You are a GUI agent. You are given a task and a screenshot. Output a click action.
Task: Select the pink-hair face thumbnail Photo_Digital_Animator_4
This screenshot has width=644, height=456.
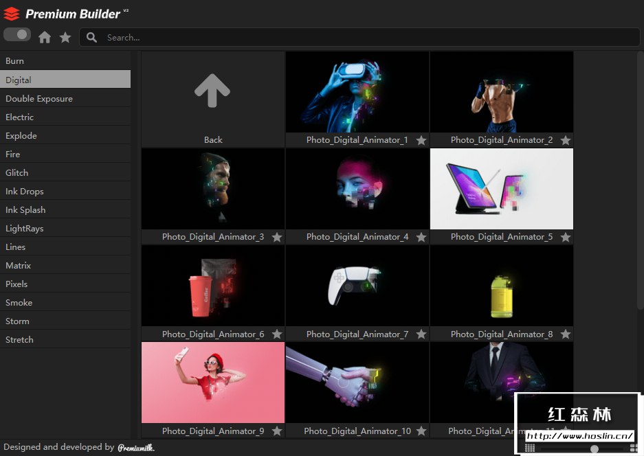point(357,189)
